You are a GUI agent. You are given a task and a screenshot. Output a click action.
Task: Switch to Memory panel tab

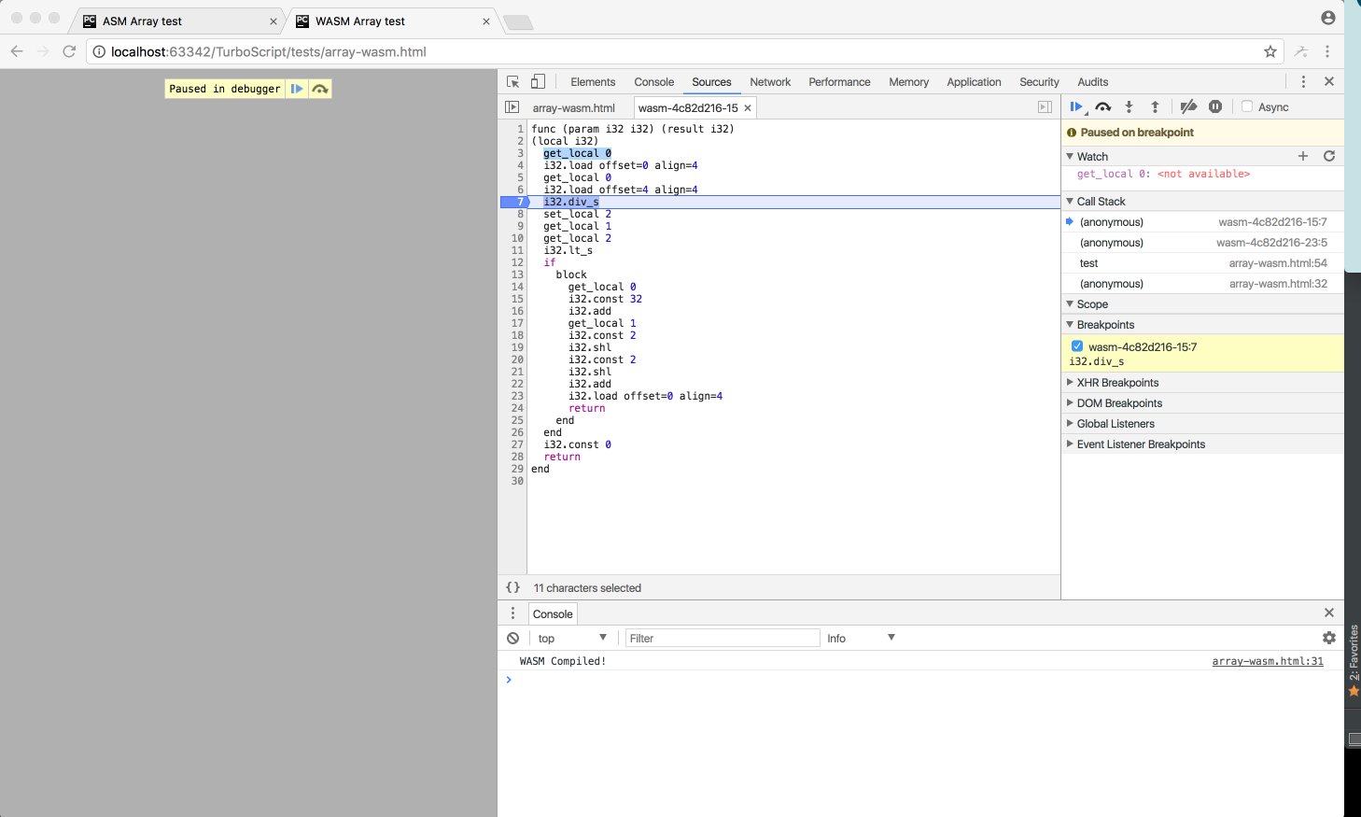click(x=908, y=82)
